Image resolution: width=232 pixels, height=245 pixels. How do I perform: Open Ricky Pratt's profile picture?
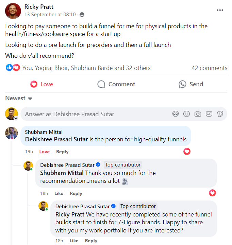13,11
